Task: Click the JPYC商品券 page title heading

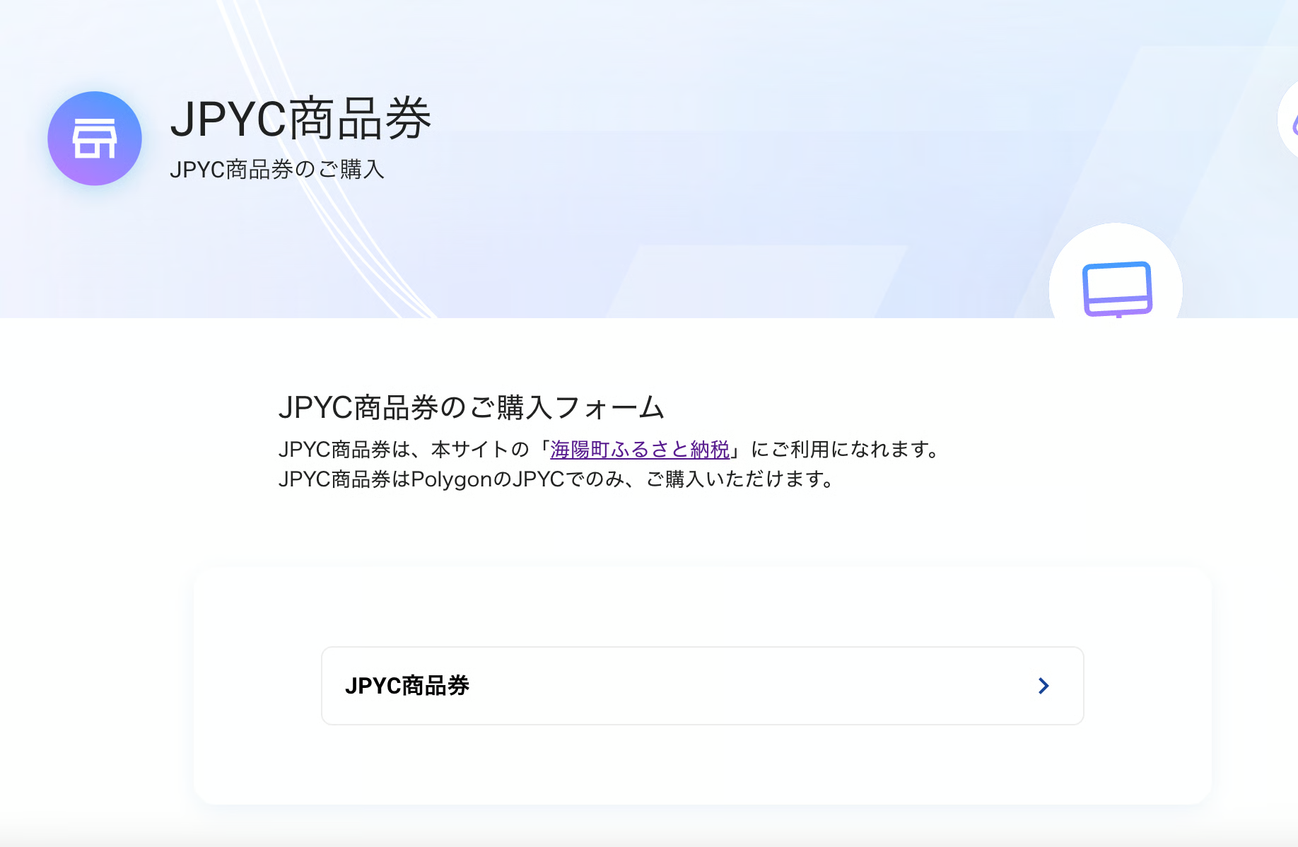Action: click(x=301, y=119)
